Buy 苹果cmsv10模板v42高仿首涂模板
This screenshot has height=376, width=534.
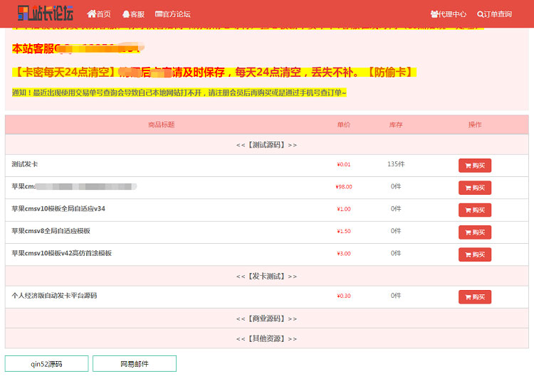[x=474, y=254]
